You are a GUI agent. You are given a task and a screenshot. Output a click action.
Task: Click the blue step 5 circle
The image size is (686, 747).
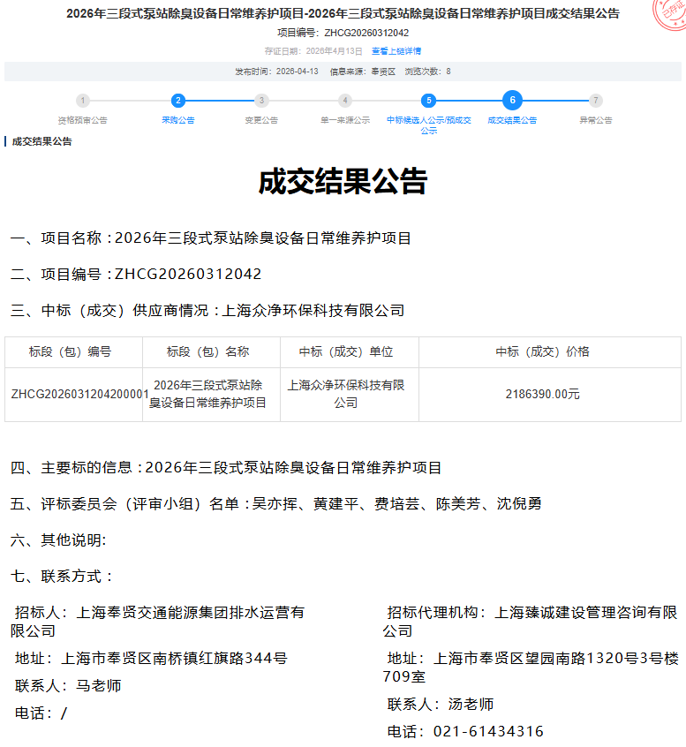click(x=428, y=101)
